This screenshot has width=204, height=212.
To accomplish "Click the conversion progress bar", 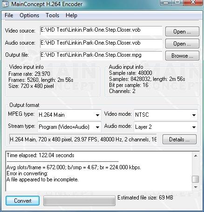I will coord(79,201).
